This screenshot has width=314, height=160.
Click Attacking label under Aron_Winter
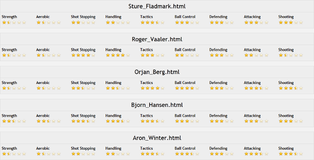[252, 149]
